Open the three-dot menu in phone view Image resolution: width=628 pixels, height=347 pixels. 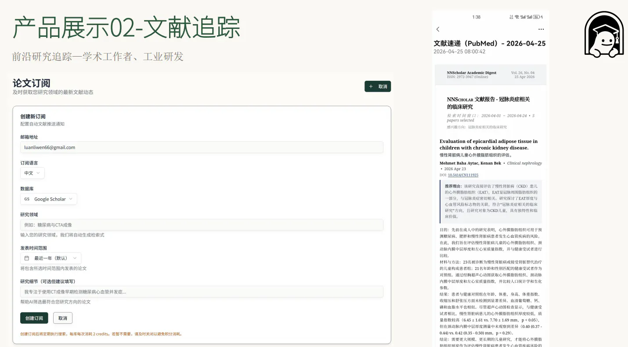(x=541, y=29)
